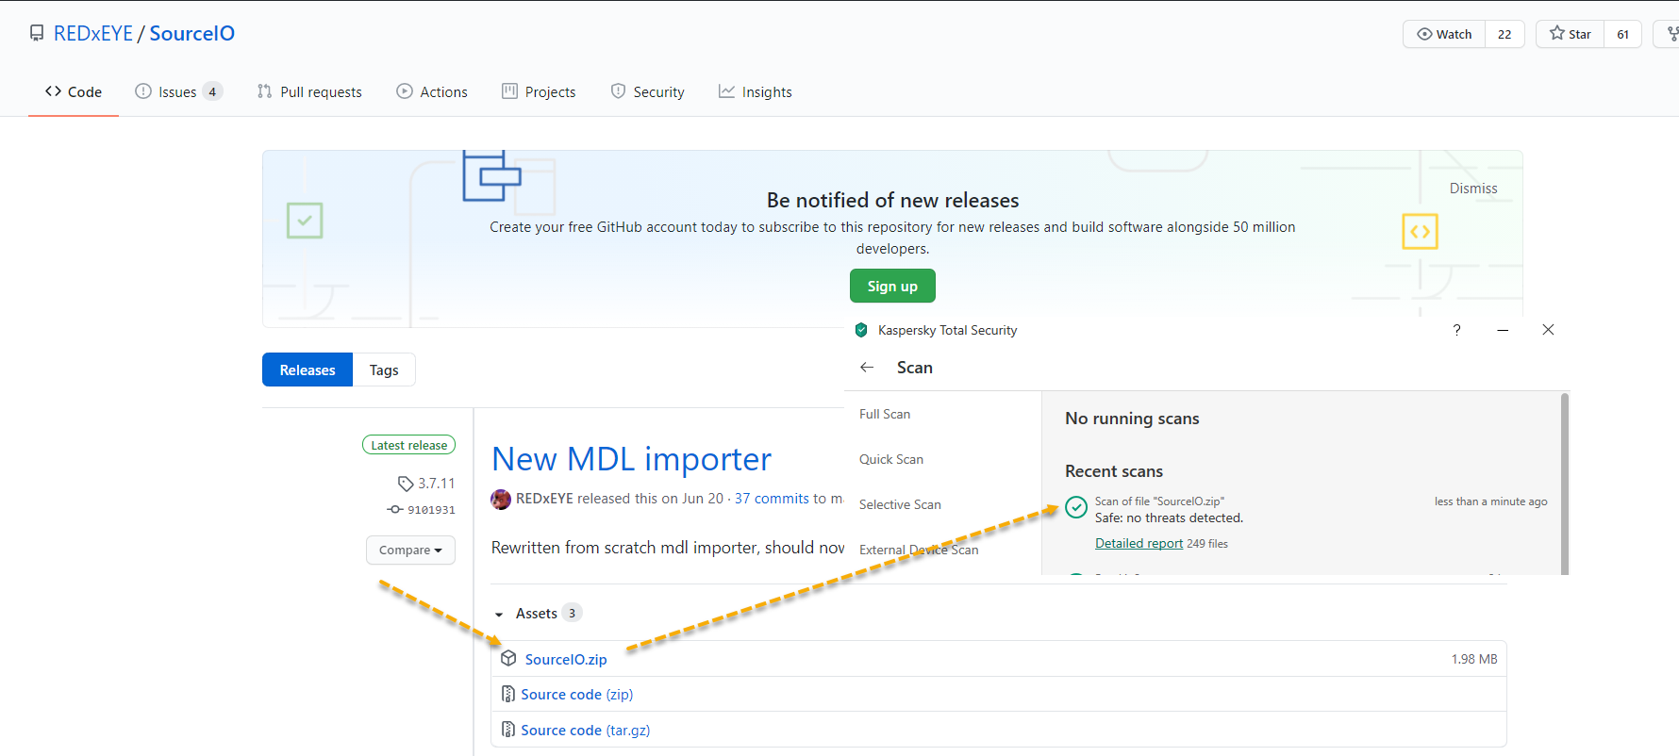Download Source code (tar.gz)

586,731
